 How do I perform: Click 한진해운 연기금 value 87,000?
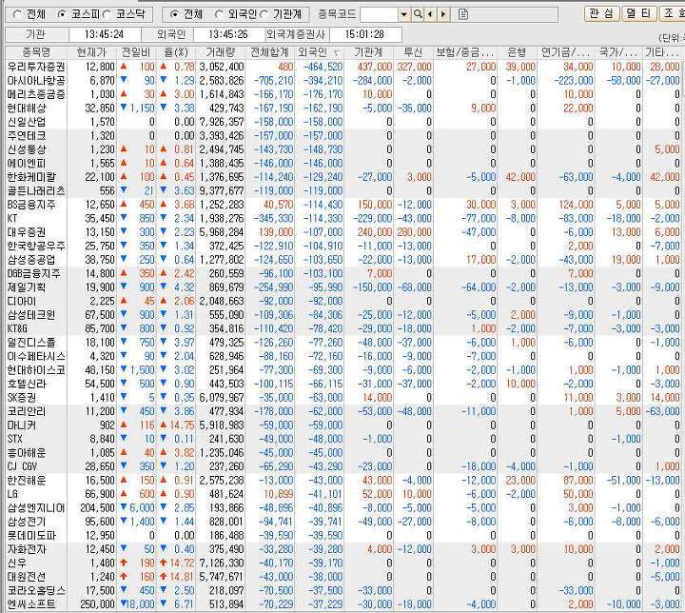pyautogui.click(x=578, y=480)
